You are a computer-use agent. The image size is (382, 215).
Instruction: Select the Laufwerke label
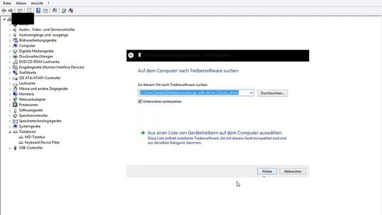coord(27,83)
